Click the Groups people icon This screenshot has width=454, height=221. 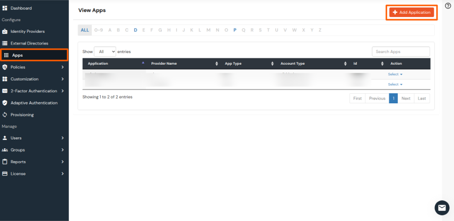[x=5, y=150]
